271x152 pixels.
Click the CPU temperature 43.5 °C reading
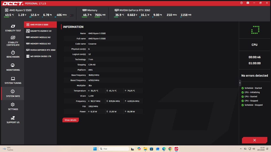9,15
